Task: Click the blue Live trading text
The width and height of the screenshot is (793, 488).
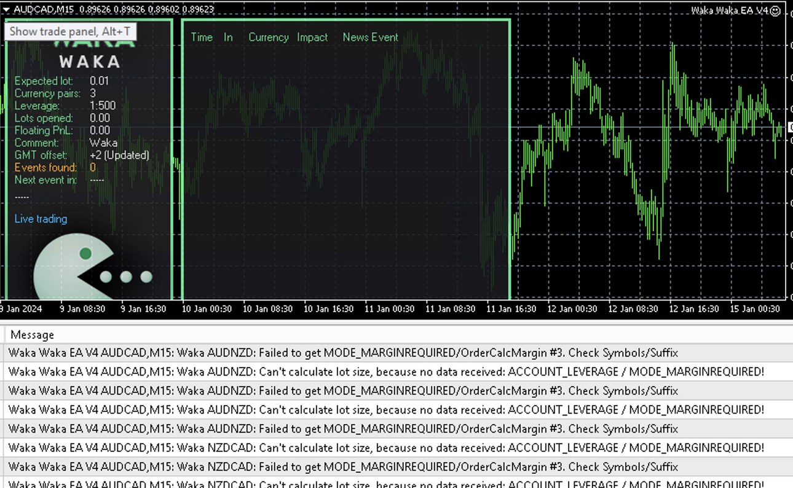Action: coord(41,219)
